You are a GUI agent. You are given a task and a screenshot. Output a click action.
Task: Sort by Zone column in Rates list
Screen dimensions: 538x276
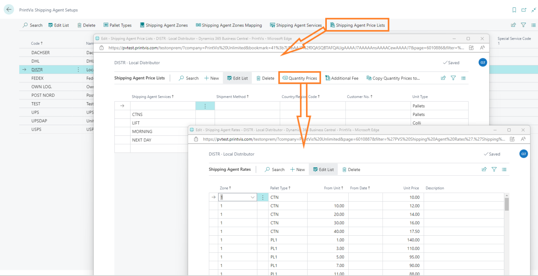tap(225, 188)
